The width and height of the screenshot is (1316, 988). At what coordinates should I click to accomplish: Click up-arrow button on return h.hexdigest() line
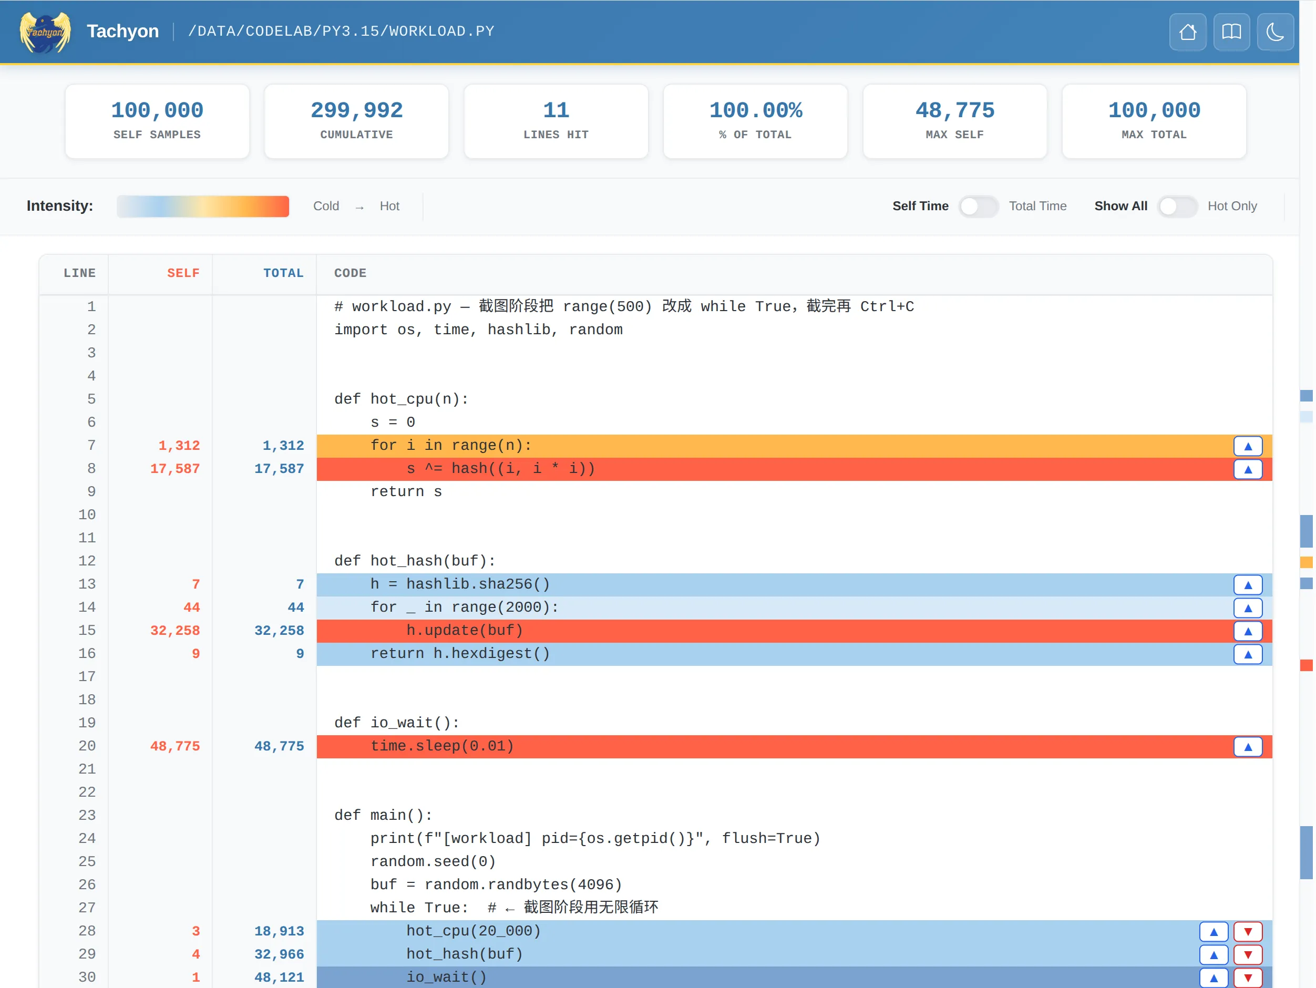pyautogui.click(x=1248, y=654)
